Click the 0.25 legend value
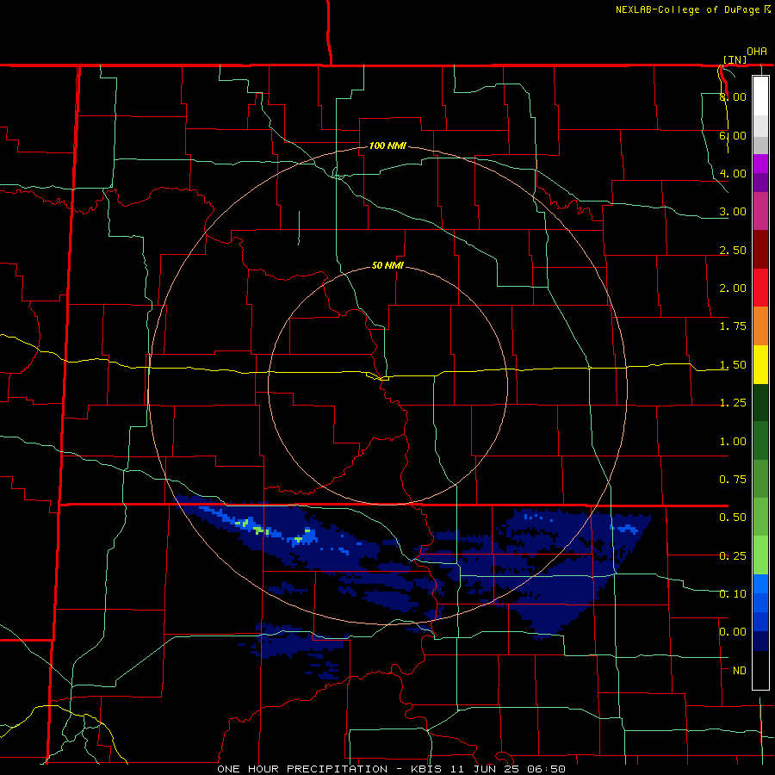The height and width of the screenshot is (775, 775). pyautogui.click(x=733, y=556)
